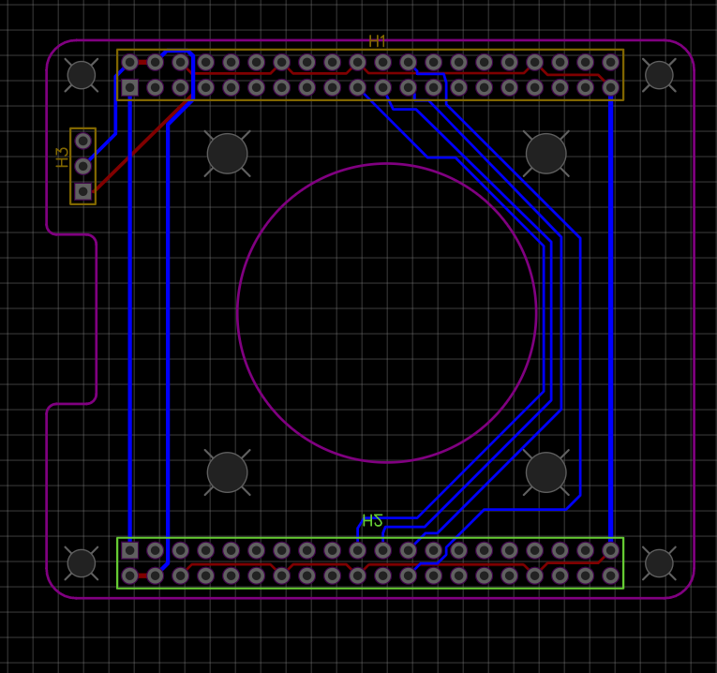Select the inner lower-right mounting hole
This screenshot has width=717, height=673.
pyautogui.click(x=546, y=472)
